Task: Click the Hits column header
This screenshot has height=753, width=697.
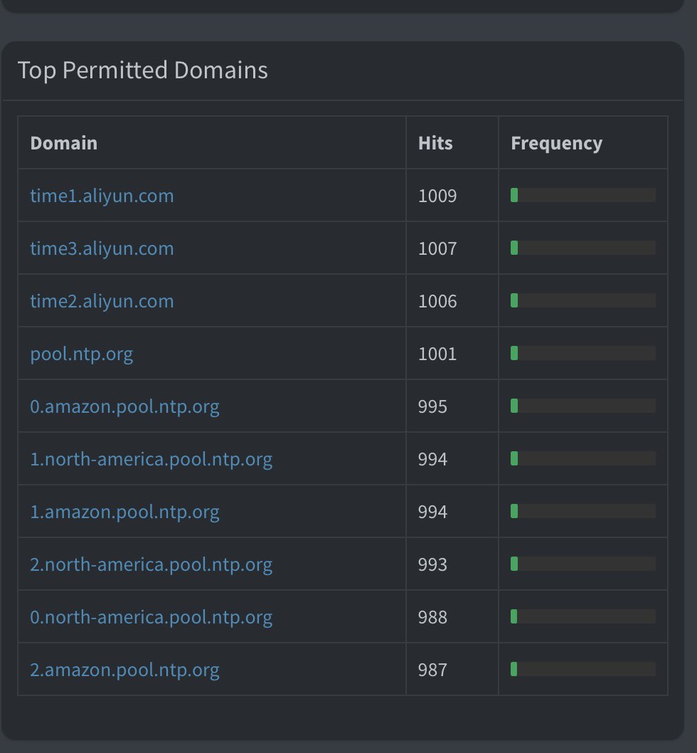Action: click(x=435, y=143)
